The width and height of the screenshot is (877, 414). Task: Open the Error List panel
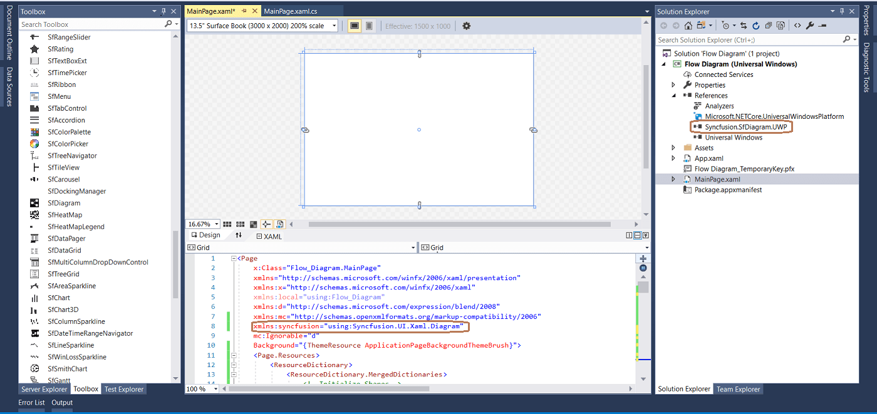31,403
